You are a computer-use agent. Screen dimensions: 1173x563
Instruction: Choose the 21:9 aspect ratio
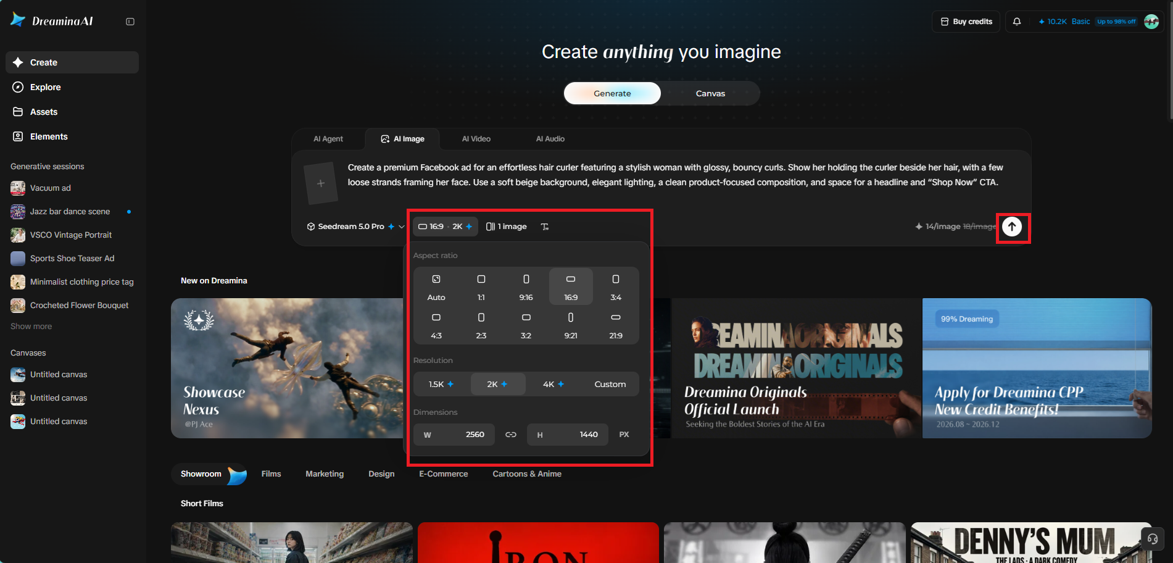point(616,325)
